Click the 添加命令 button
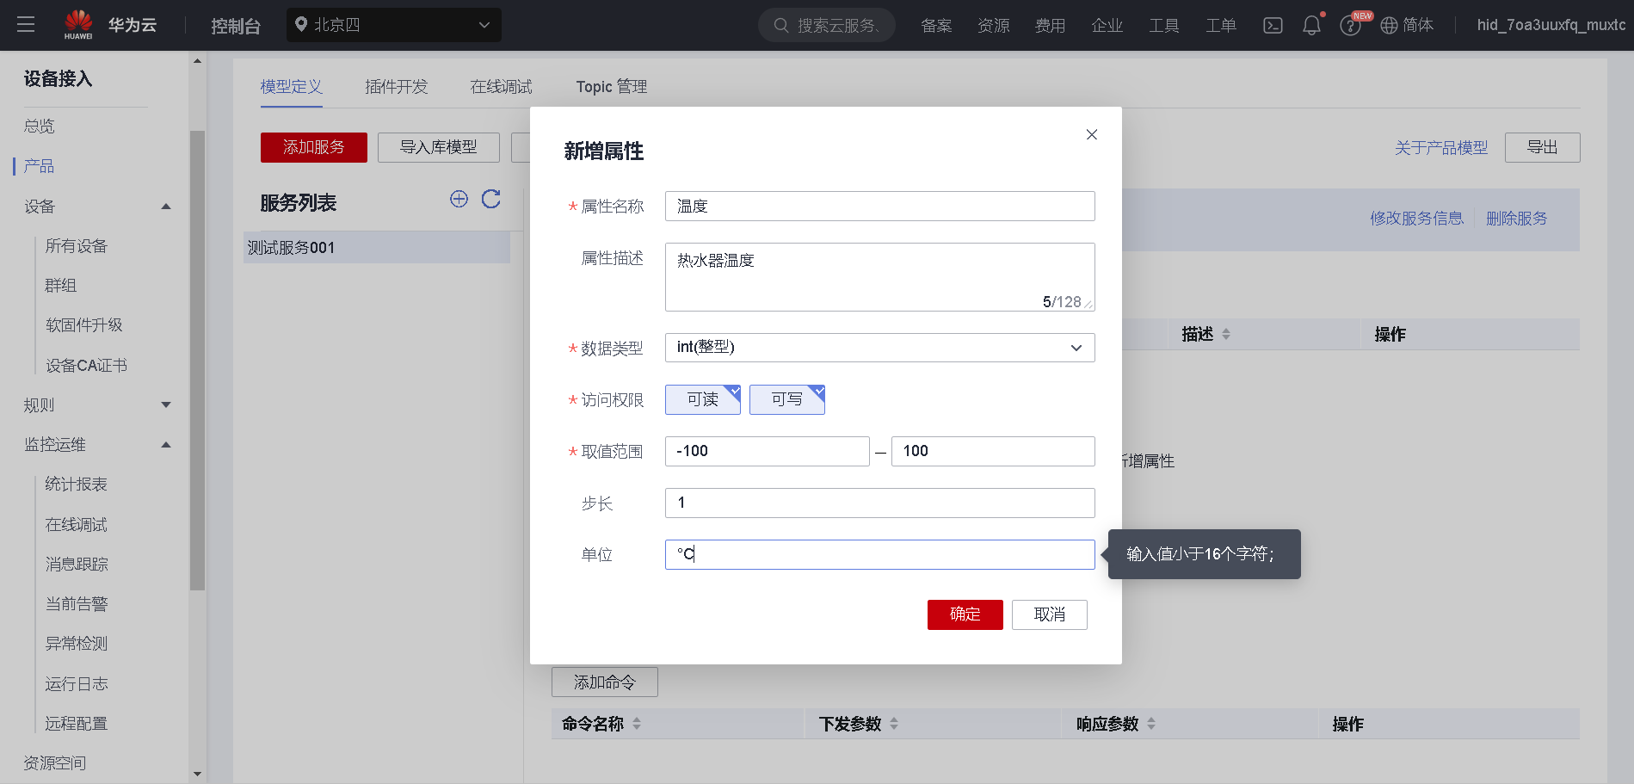1634x784 pixels. click(x=605, y=682)
